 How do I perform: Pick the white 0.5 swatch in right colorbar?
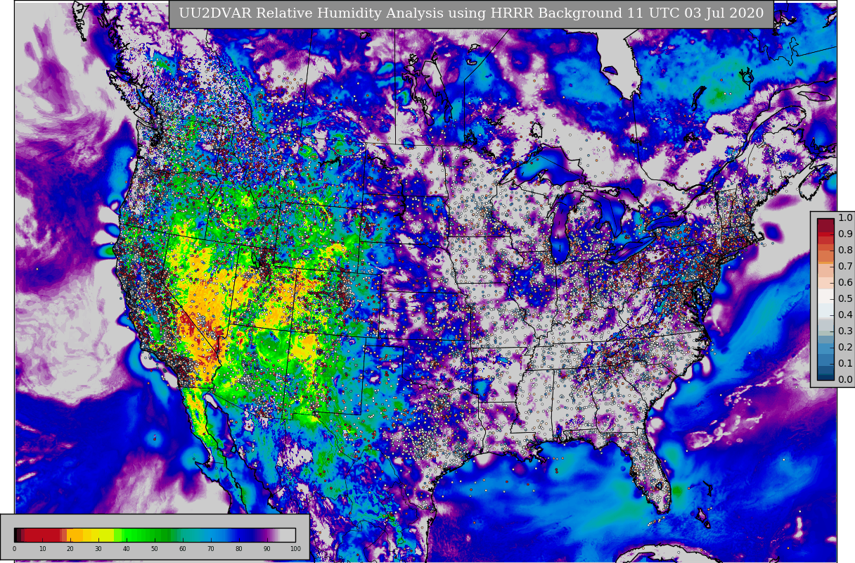[825, 296]
